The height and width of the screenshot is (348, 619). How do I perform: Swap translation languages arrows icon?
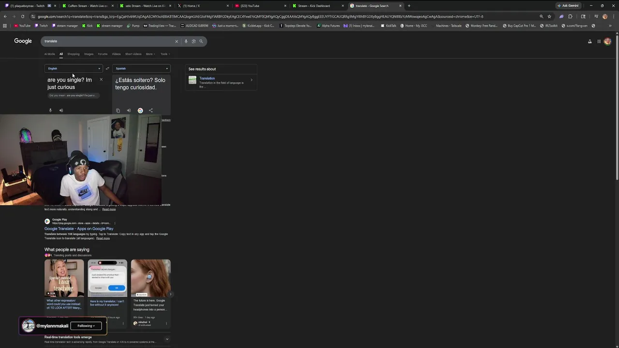pyautogui.click(x=107, y=69)
